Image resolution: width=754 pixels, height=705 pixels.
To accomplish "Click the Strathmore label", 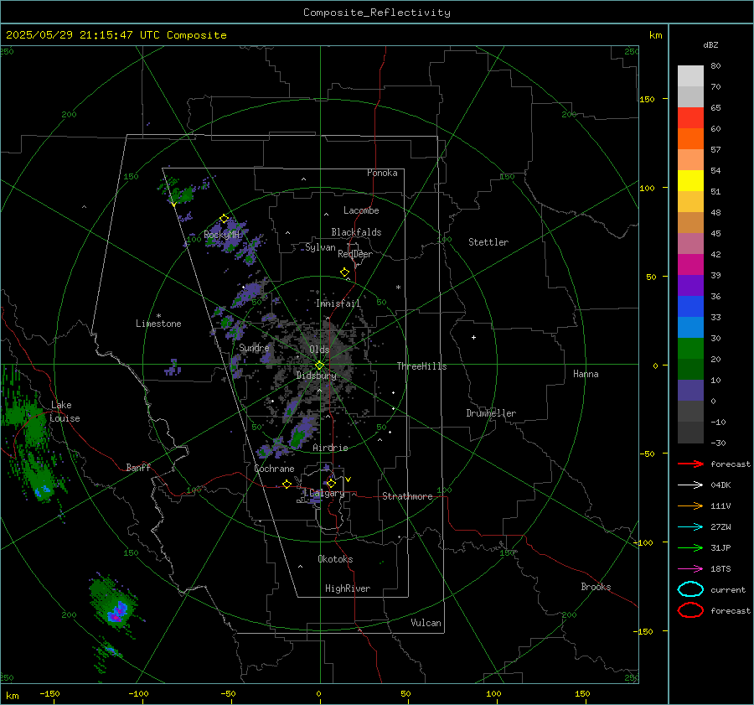I will pos(407,496).
